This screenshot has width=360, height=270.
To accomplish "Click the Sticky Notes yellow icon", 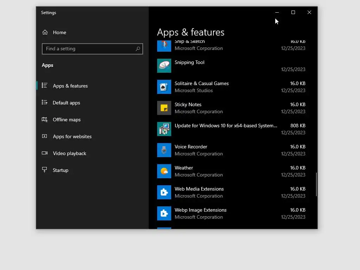I will (164, 108).
